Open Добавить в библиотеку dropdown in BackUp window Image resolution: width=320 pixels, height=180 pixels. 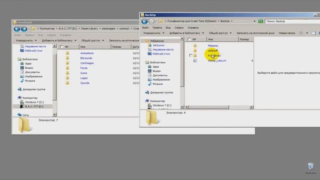(186, 33)
